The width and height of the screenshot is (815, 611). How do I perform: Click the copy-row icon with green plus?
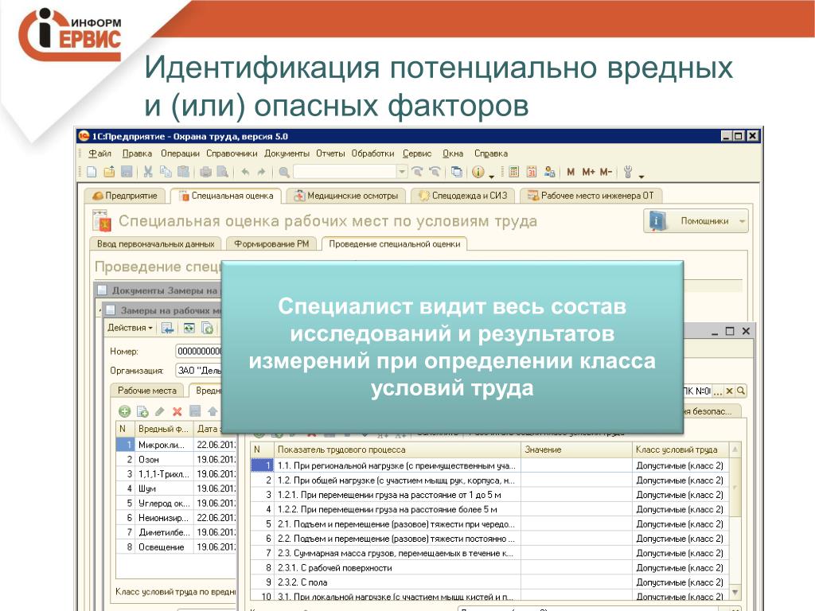point(142,411)
